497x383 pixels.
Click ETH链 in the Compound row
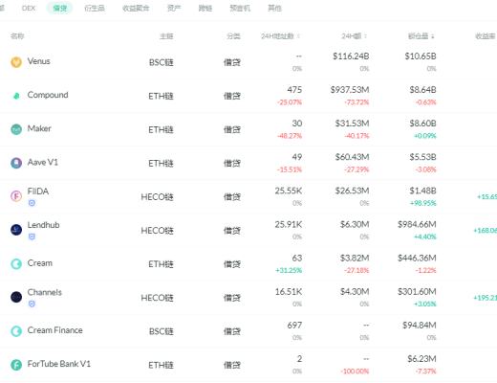161,96
